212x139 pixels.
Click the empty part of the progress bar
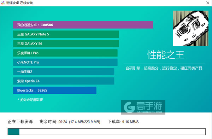112,132
